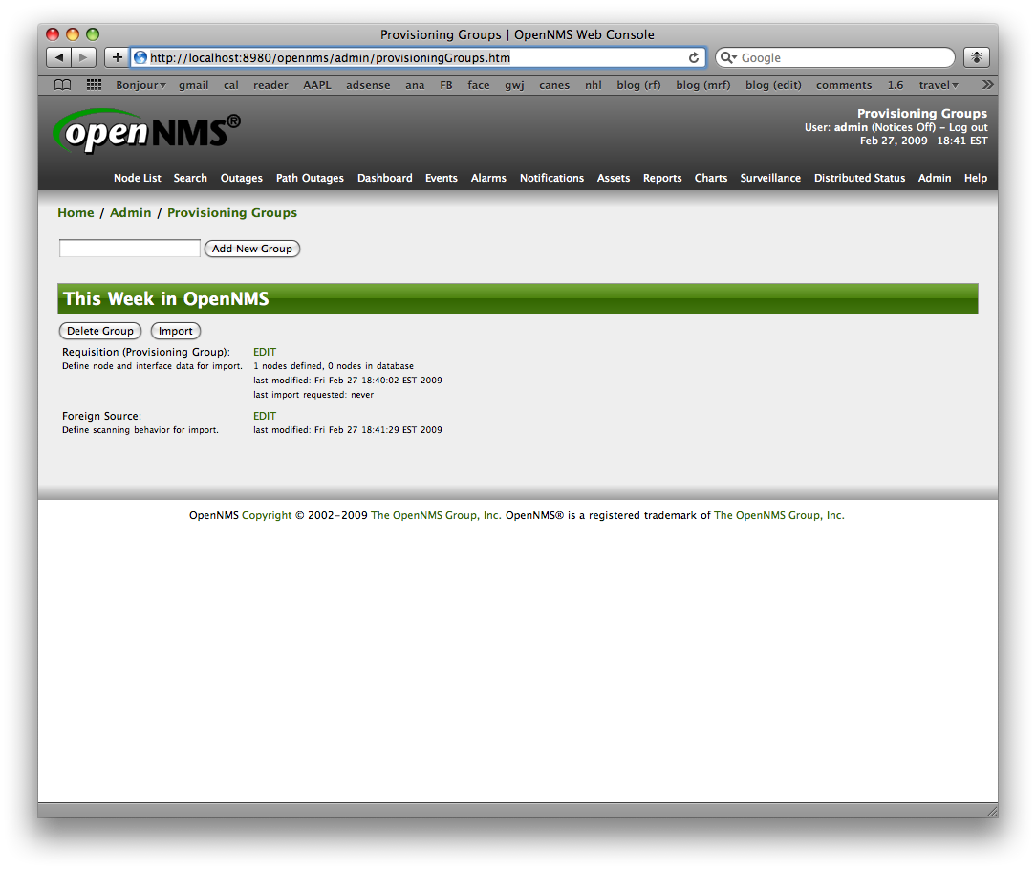The image size is (1036, 870).
Task: Click '1 nodes defined, 0 nodes in database'
Action: [333, 365]
